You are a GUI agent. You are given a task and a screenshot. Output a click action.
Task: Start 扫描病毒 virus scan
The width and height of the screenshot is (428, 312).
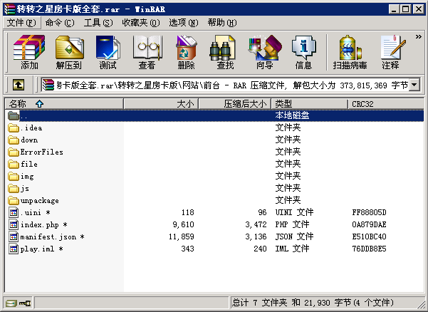[x=350, y=53]
